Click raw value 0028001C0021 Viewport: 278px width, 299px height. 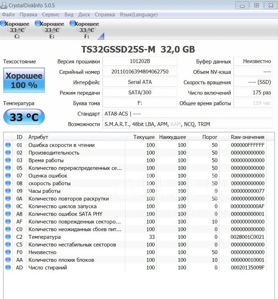click(247, 237)
